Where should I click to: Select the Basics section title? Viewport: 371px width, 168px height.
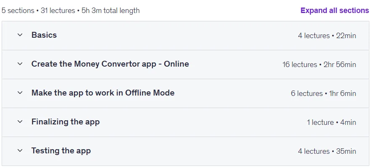44,35
